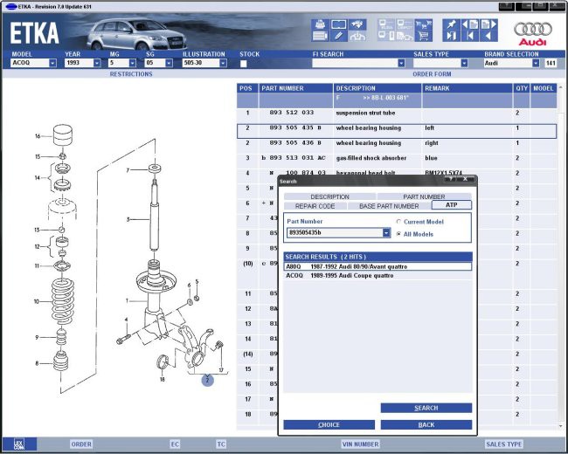Click the pencil notes icon
The width and height of the screenshot is (568, 454).
click(x=339, y=36)
